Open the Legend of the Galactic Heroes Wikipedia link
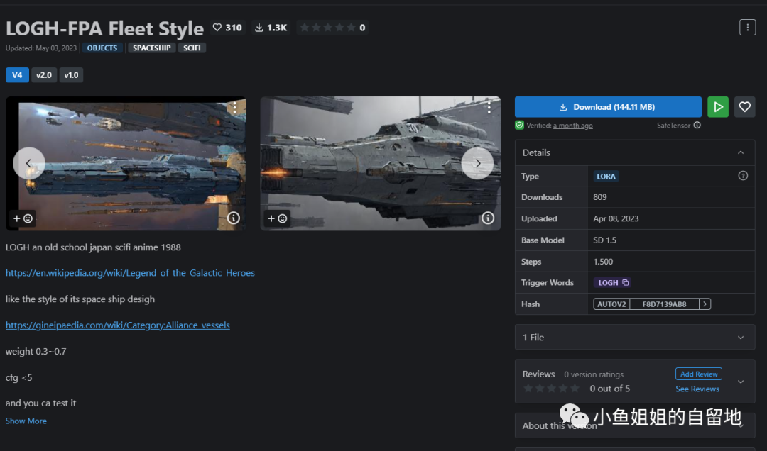This screenshot has width=767, height=451. coord(130,273)
